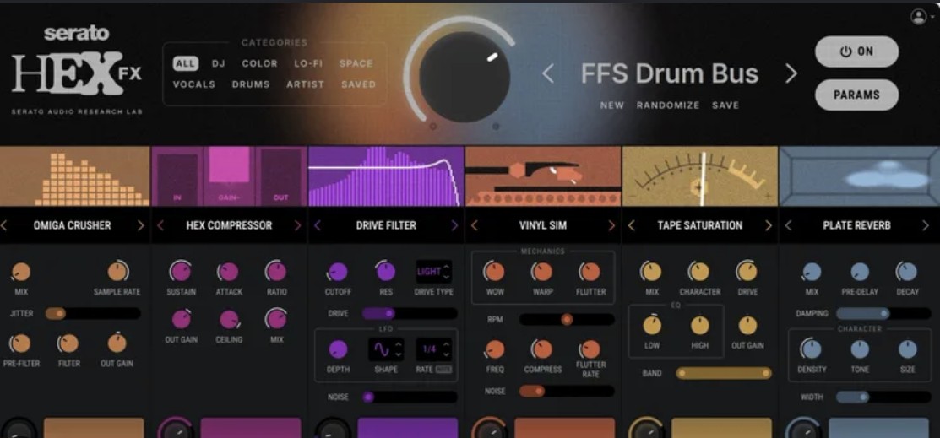Click SAVE preset link
Screen dimensions: 940x438
coord(725,105)
